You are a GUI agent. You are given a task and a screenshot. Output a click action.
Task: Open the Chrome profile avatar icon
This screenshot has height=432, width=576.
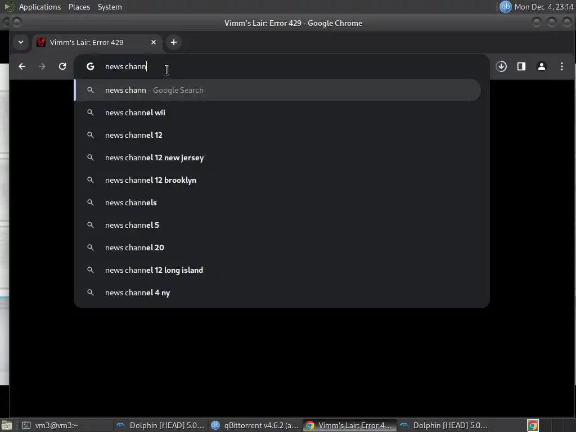(x=542, y=66)
